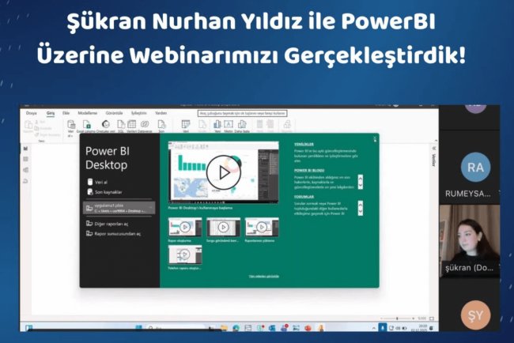The image size is (514, 343).
Task: Play the Raporlarınızı yükleme video thumbnail
Action: coord(262,227)
